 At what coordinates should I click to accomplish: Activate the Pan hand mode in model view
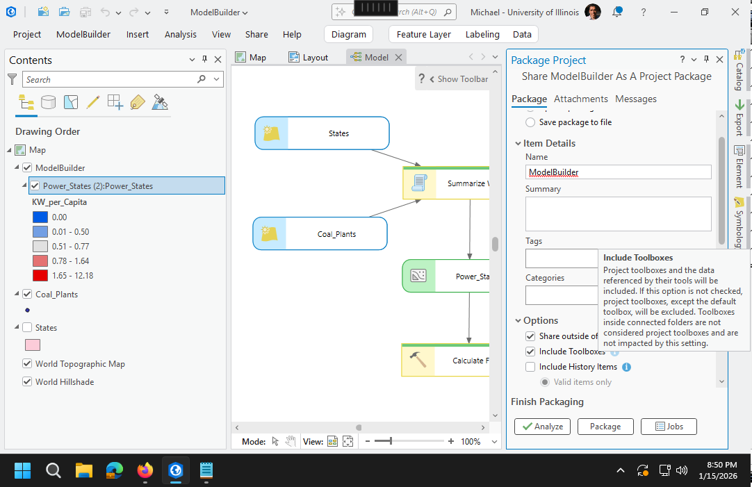click(x=291, y=441)
